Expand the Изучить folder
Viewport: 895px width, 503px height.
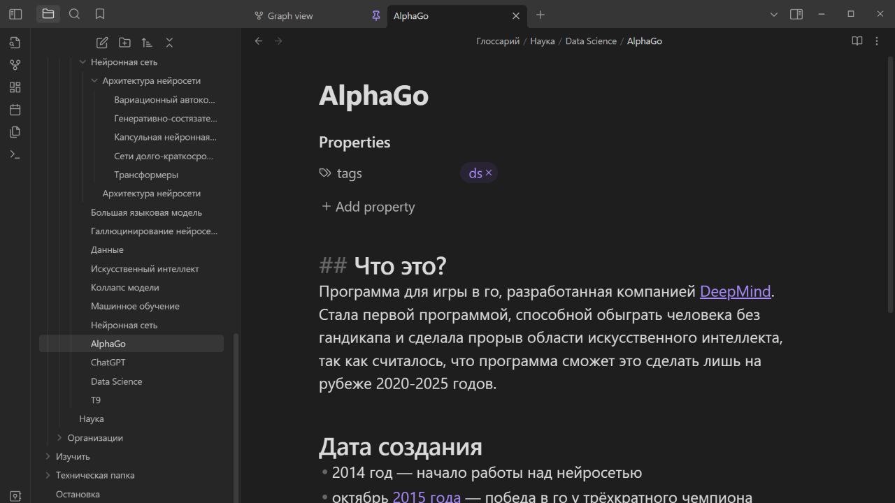coord(48,456)
